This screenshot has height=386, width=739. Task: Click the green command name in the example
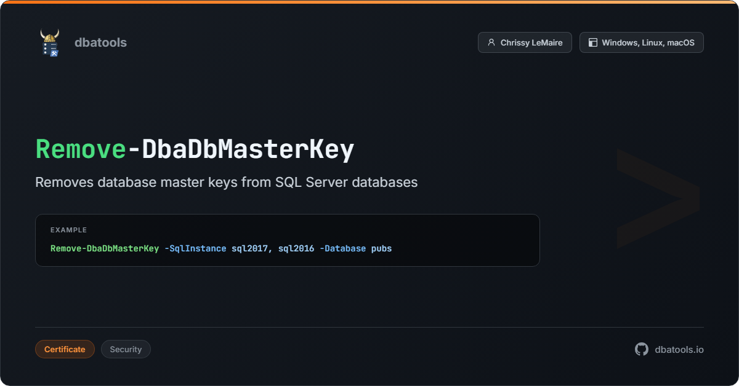[x=105, y=248]
